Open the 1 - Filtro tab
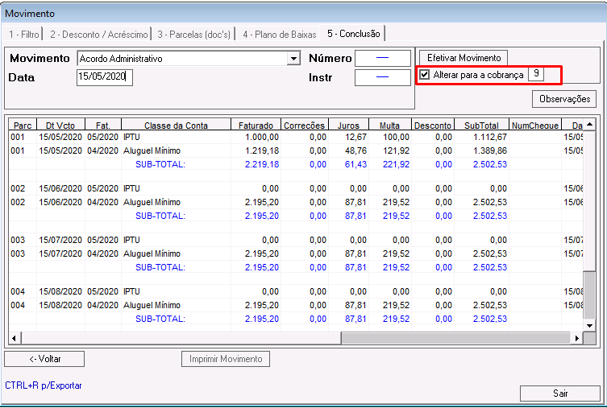This screenshot has width=607, height=408. (23, 35)
